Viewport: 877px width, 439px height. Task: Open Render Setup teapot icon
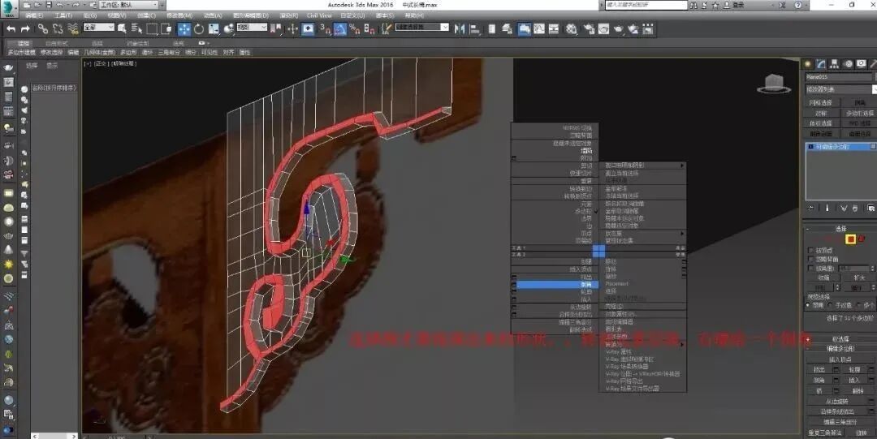tap(589, 29)
